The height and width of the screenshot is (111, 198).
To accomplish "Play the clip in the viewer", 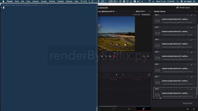I will [x=106, y=56].
